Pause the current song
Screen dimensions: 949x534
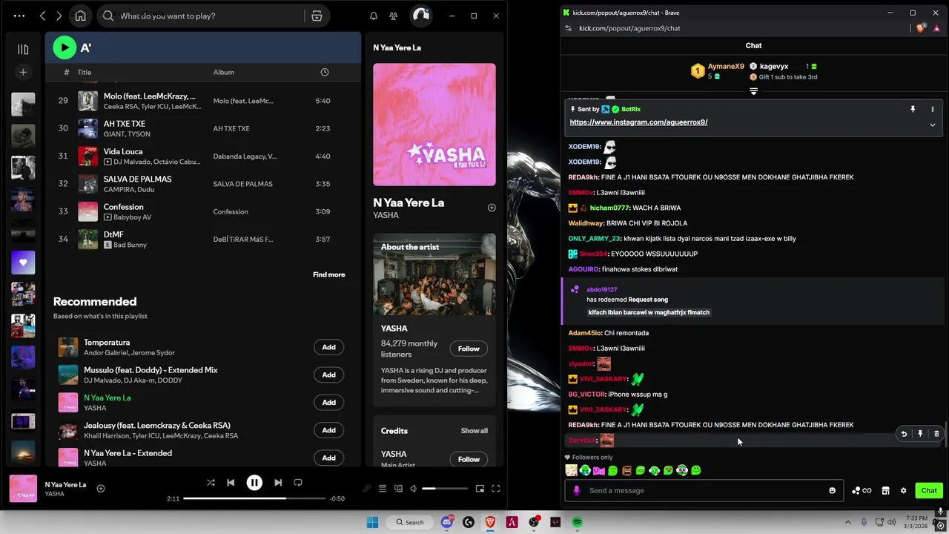254,483
